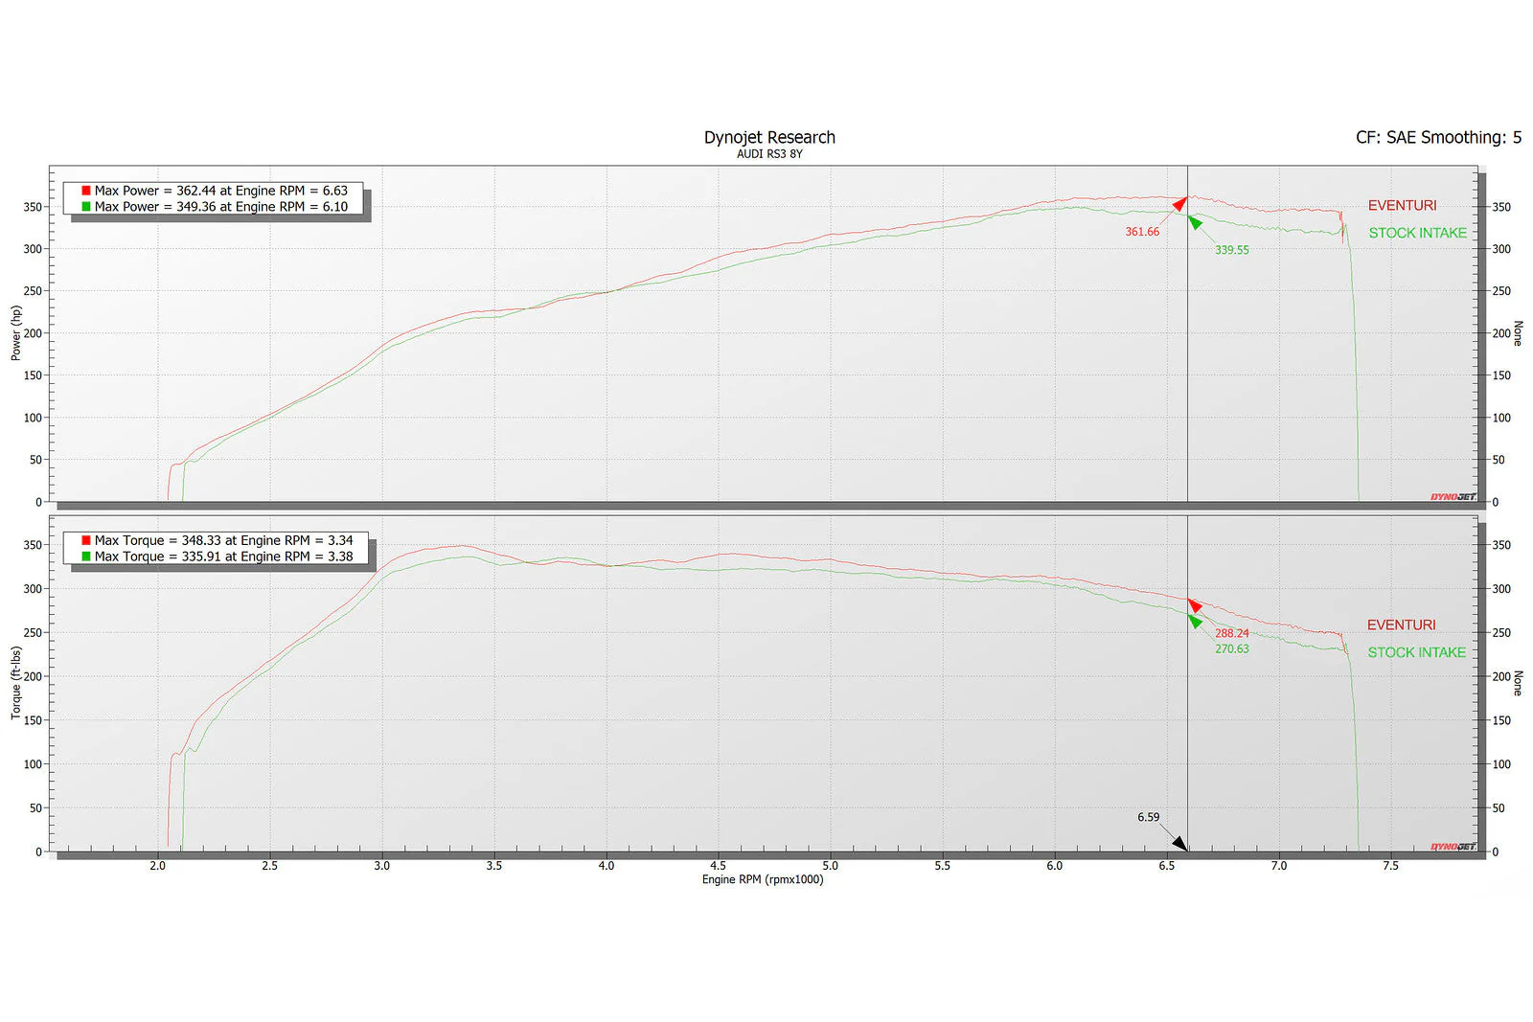Select the green torque cursor marker triangle
The height and width of the screenshot is (1022, 1533).
pos(1194,621)
